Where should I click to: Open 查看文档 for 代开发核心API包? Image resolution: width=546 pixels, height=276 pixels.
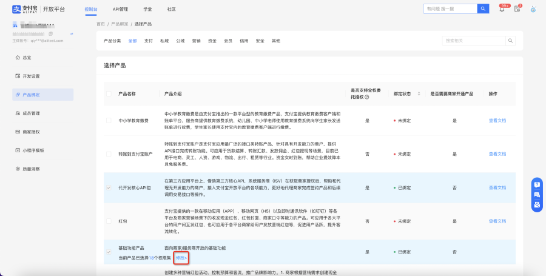497,187
